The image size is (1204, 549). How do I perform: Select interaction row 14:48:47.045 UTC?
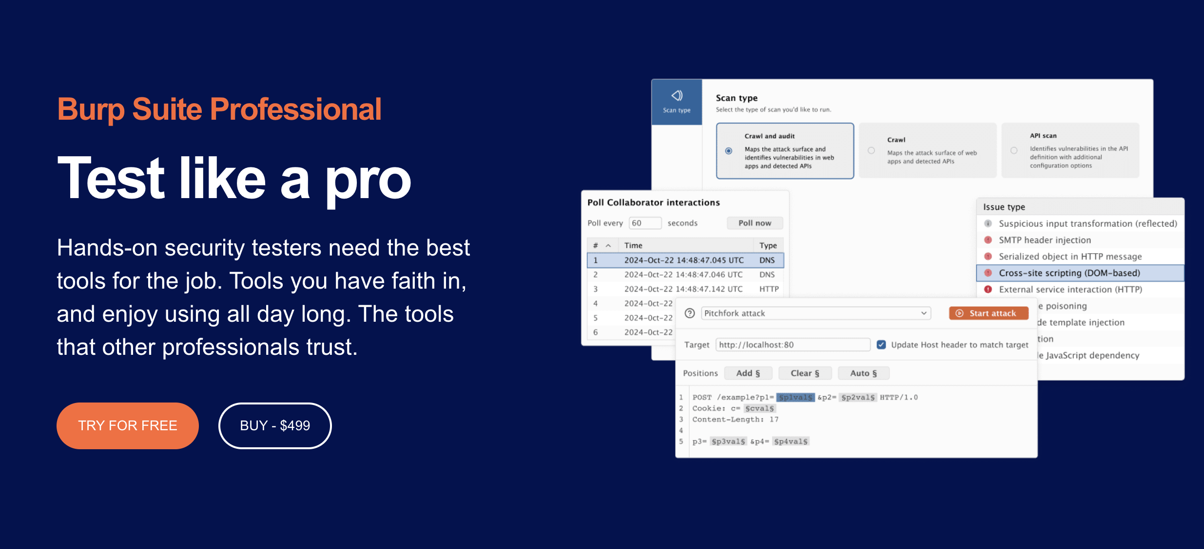(685, 260)
